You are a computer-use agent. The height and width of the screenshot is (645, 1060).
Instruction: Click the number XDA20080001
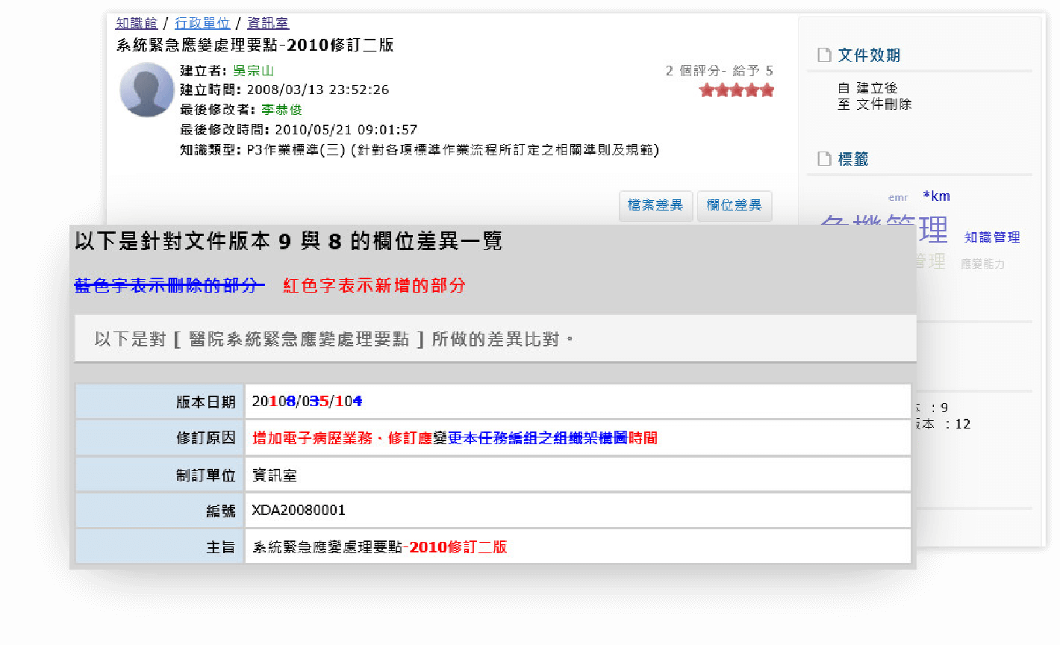point(299,511)
